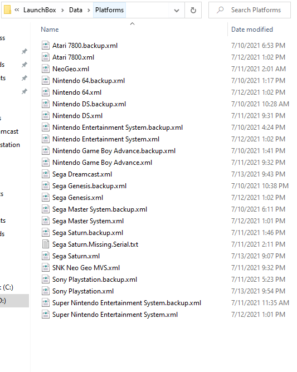Click icon of Nintendo Game Boy Advance.backup.xml
This screenshot has height=372, width=297.
pos(46,151)
